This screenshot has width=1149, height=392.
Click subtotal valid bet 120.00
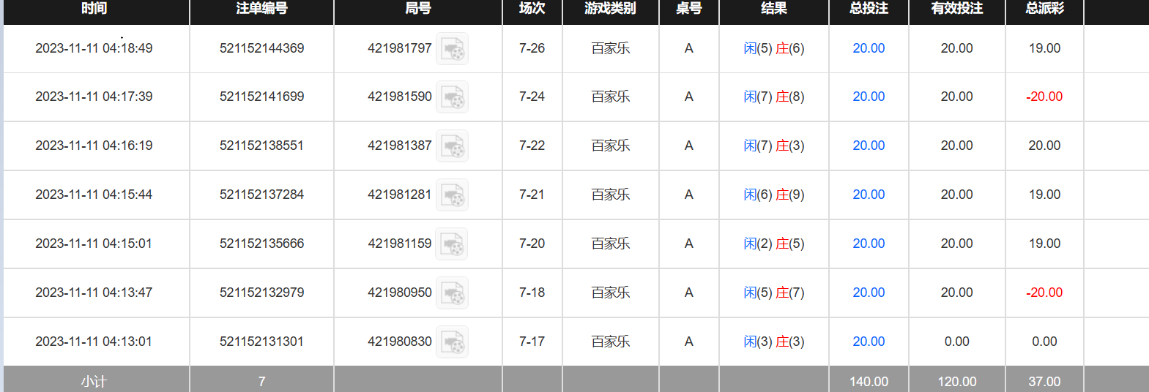pos(956,382)
